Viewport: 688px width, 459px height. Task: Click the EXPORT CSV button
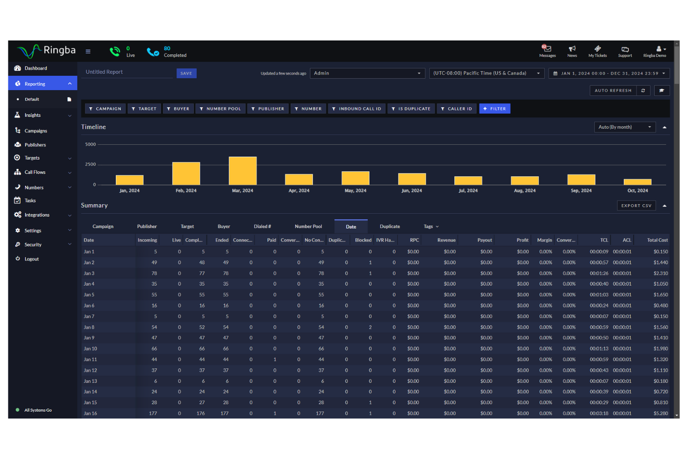pyautogui.click(x=636, y=206)
